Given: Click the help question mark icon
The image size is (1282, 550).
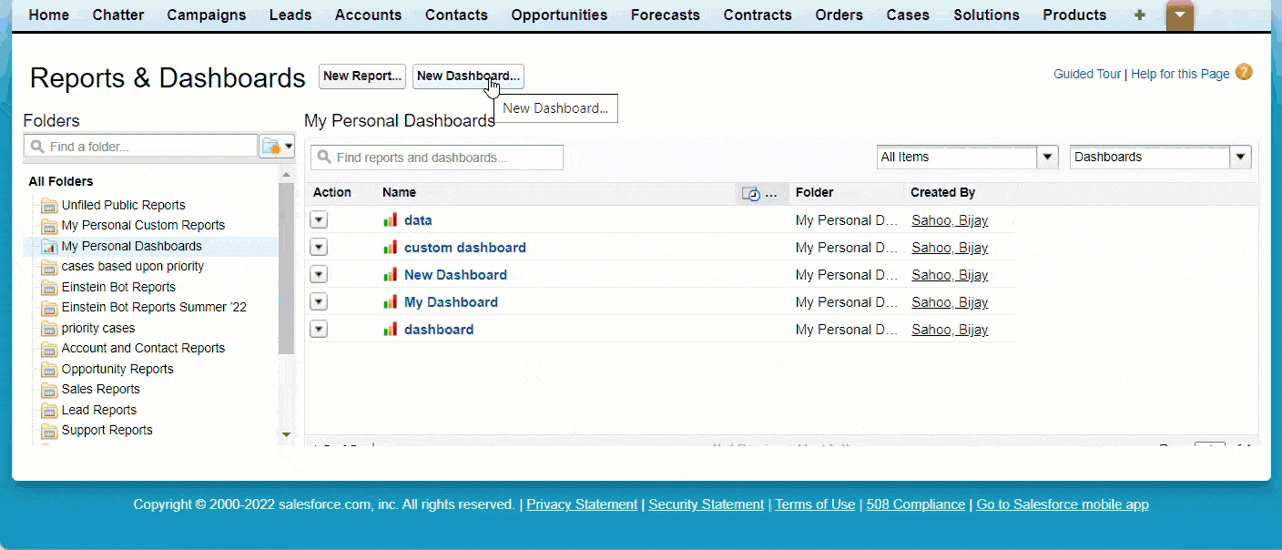Looking at the screenshot, I should click(1244, 71).
